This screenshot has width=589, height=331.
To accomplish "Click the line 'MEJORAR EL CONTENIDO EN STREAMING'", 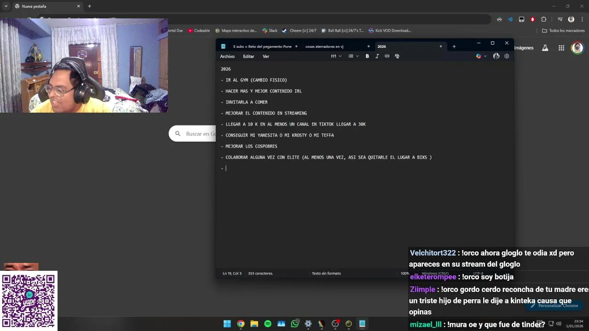I will click(266, 113).
